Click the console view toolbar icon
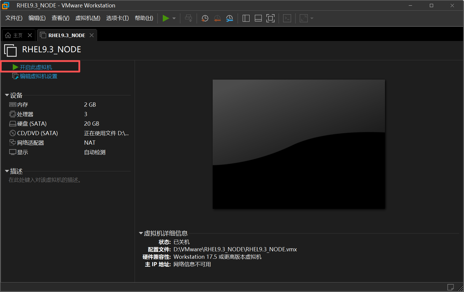This screenshot has height=292, width=464. [x=287, y=18]
